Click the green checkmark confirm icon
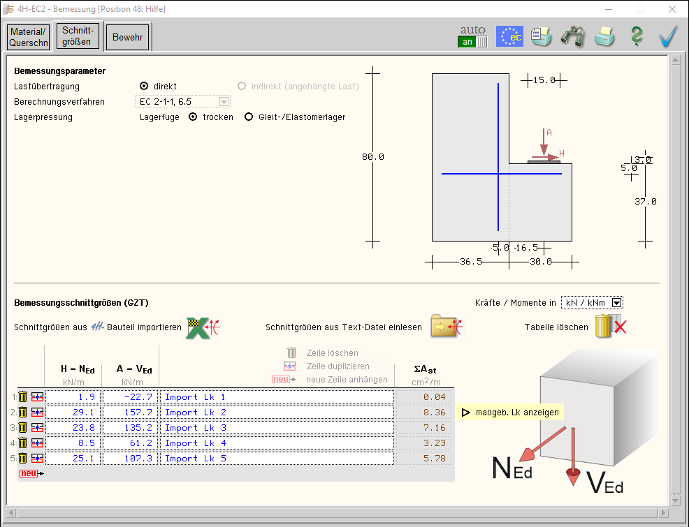The width and height of the screenshot is (689, 527). (x=669, y=36)
